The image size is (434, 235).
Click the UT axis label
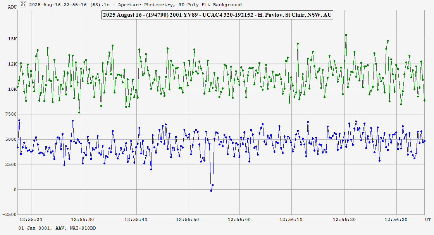(x=427, y=219)
